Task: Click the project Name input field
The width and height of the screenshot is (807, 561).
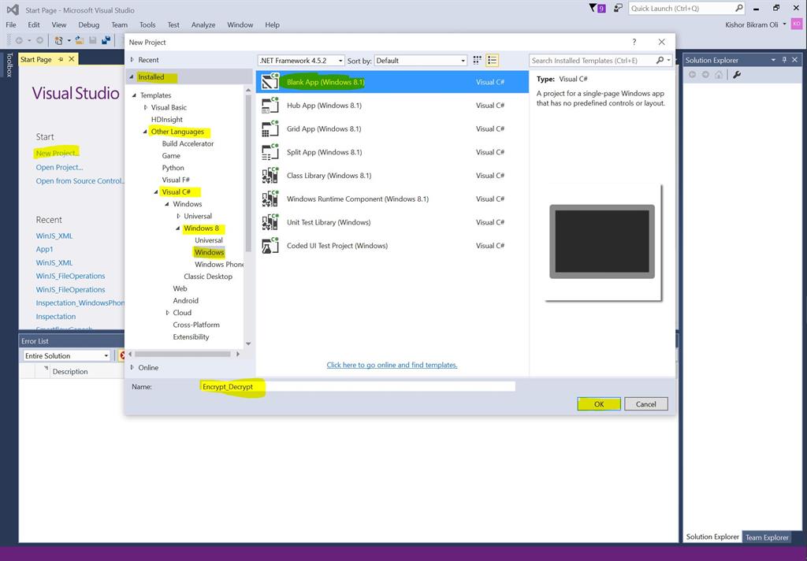Action: 359,387
